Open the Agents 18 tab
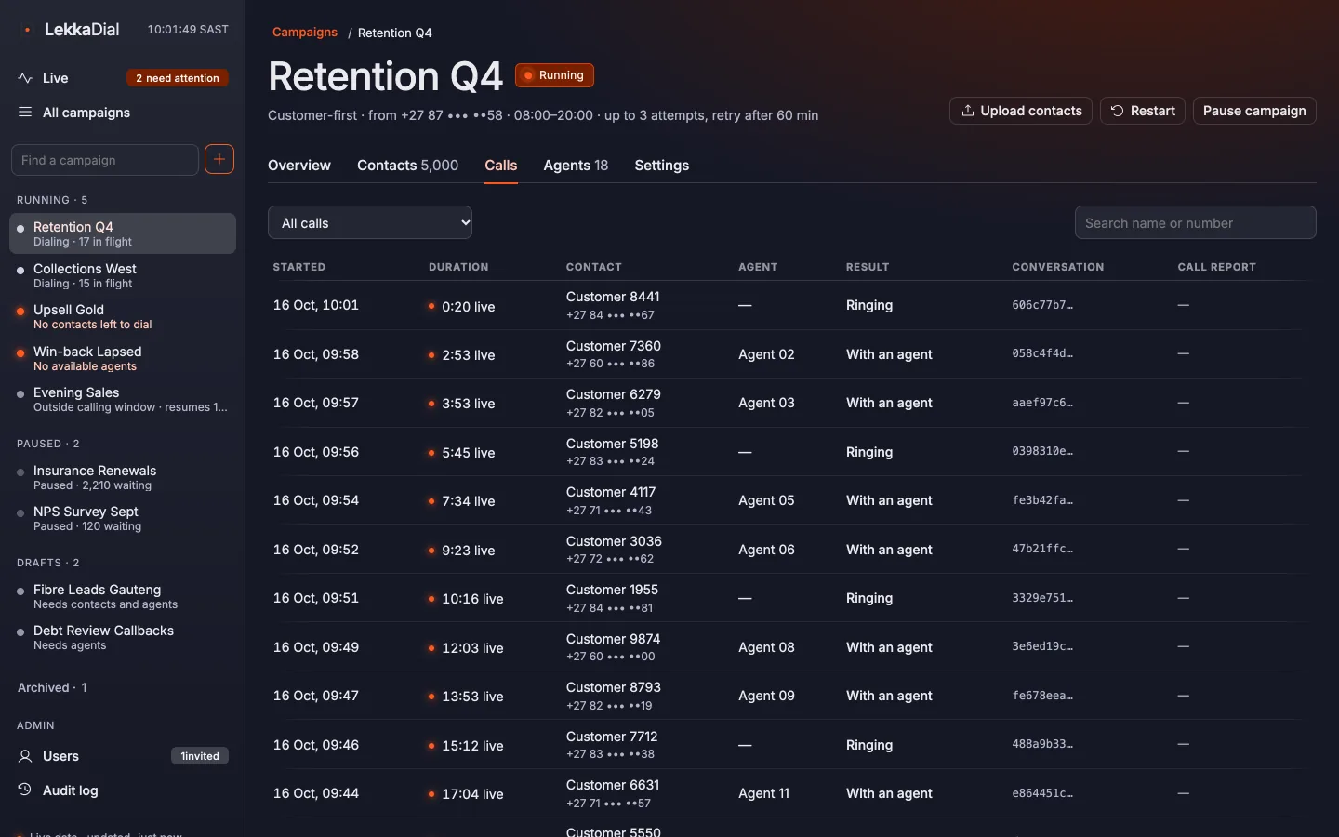 (x=576, y=166)
